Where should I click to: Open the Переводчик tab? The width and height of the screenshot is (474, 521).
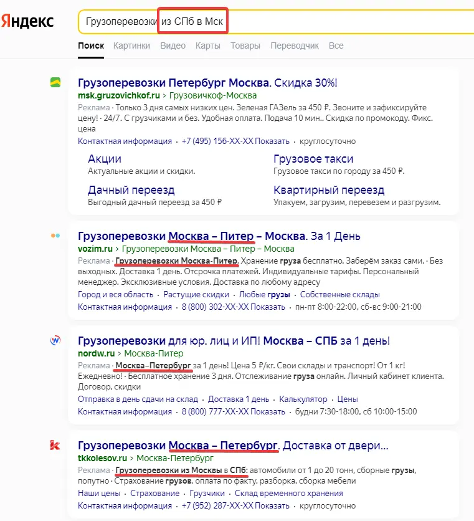coord(294,45)
